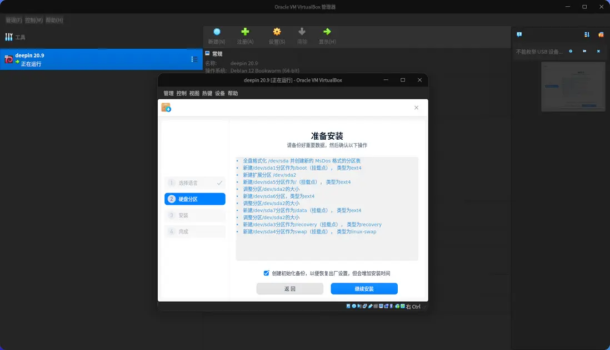Open the 视图 menu in VM window
The height and width of the screenshot is (350, 610).
[193, 93]
